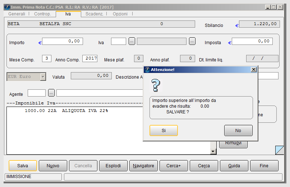Image resolution: width=290 pixels, height=187 pixels.
Task: Click the euro symbol next to Sbilancio
Action: coord(237,26)
